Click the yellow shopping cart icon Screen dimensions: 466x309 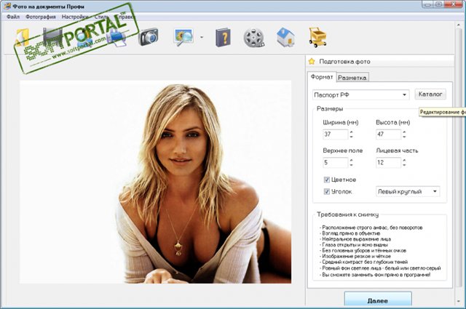[x=317, y=37]
